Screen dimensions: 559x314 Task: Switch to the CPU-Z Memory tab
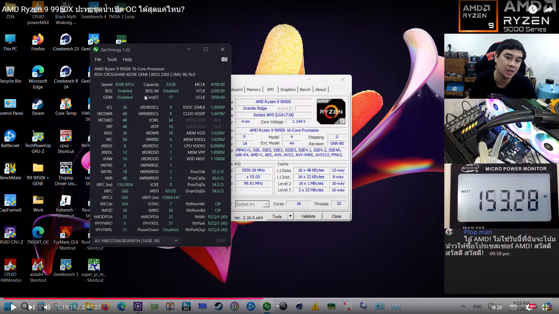(253, 90)
